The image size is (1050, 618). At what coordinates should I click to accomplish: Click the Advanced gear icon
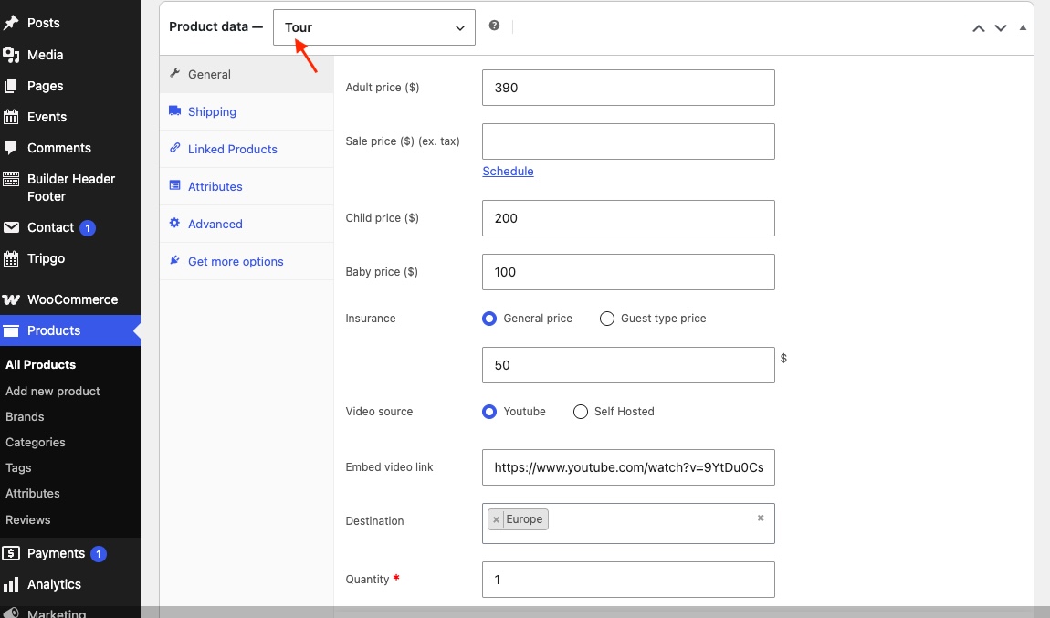click(174, 223)
